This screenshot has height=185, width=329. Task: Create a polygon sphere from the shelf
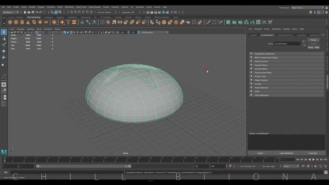[x=10, y=22]
